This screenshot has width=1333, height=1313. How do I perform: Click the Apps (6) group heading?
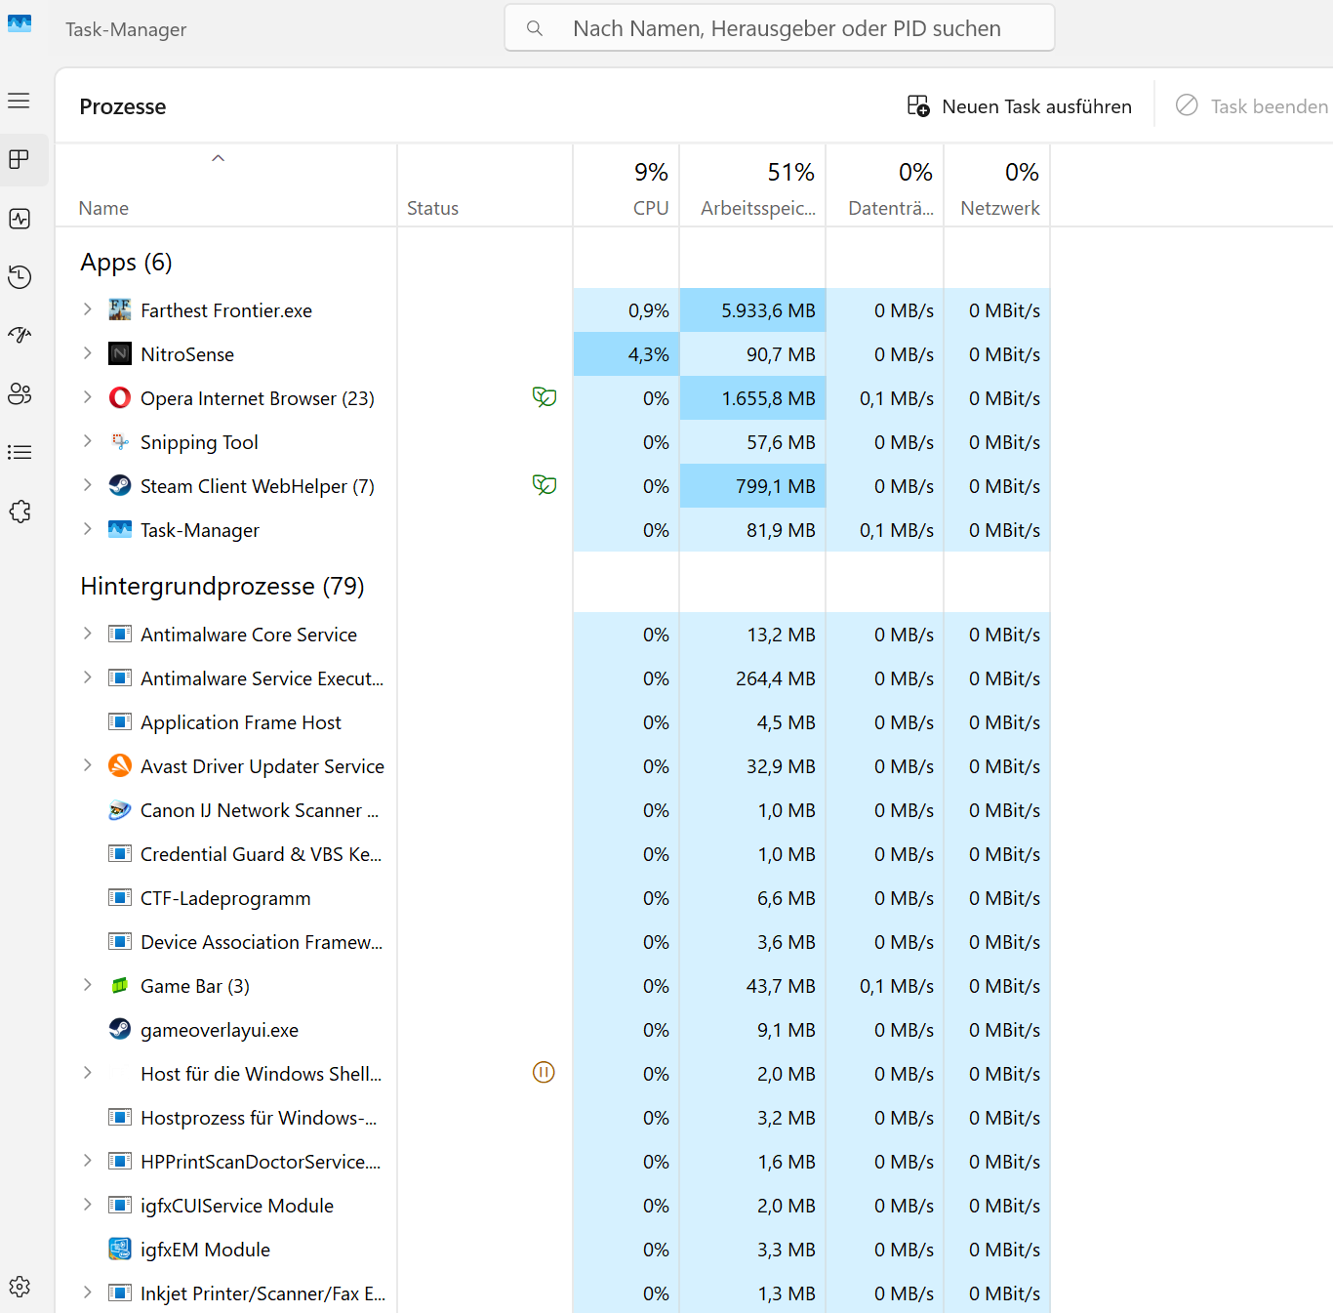pyautogui.click(x=127, y=262)
